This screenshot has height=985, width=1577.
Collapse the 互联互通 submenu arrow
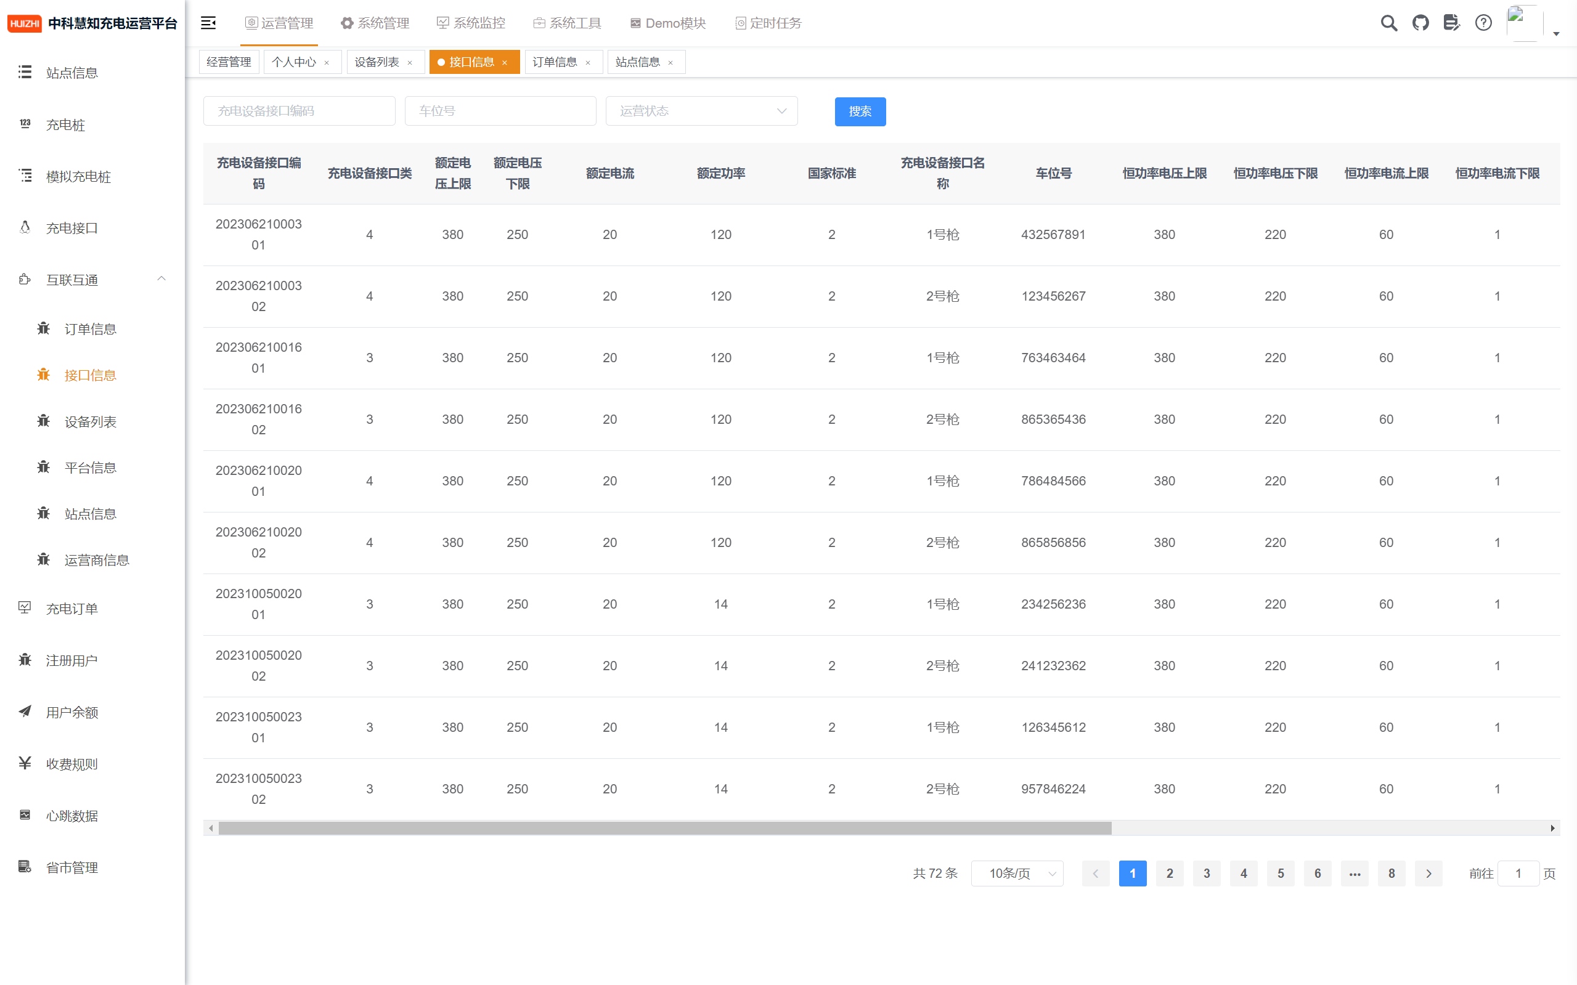click(161, 279)
